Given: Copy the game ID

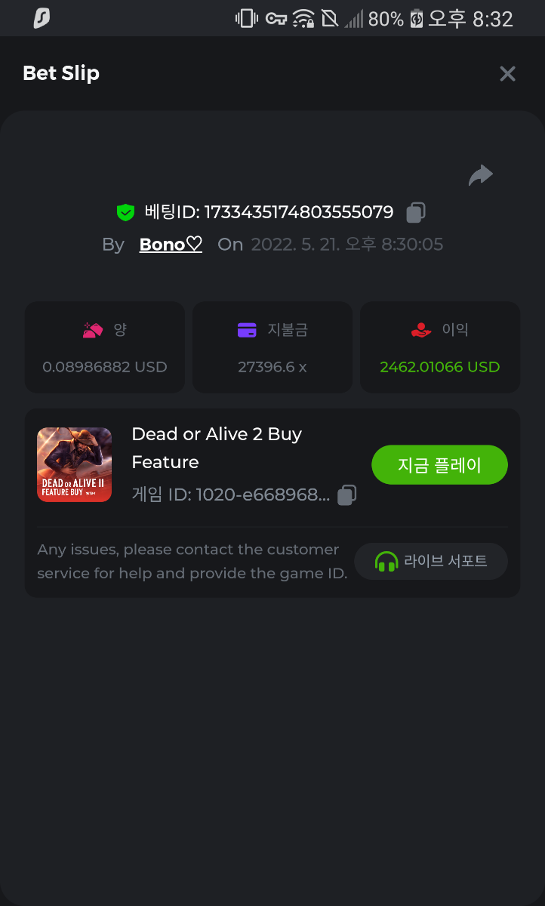Looking at the screenshot, I should [x=346, y=495].
